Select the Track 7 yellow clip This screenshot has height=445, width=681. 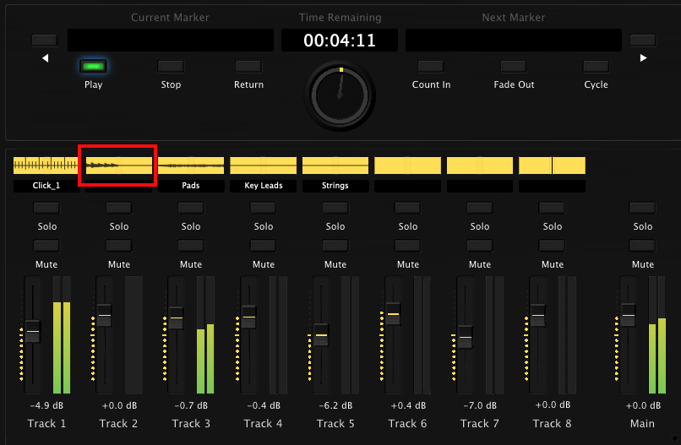(x=479, y=166)
